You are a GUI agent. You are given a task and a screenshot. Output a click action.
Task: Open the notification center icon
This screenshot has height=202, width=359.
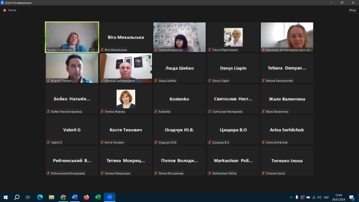352,198
